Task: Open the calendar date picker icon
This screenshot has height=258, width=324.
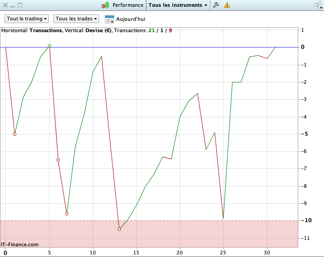Action: [x=110, y=19]
